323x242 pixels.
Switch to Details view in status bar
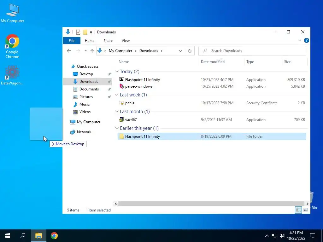click(x=298, y=210)
